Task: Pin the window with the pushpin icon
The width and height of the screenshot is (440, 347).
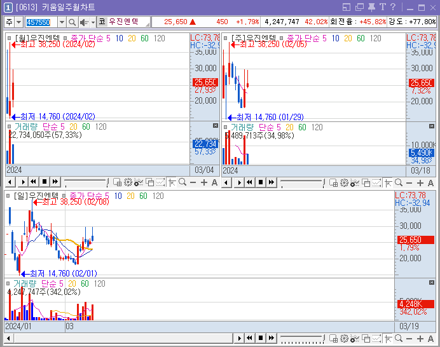Action: [x=371, y=7]
